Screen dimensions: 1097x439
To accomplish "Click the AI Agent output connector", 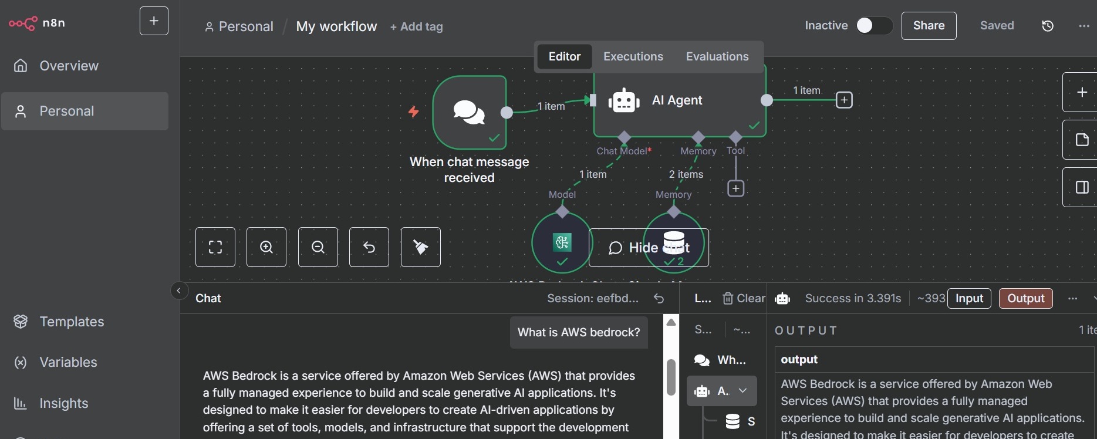I will pyautogui.click(x=767, y=100).
